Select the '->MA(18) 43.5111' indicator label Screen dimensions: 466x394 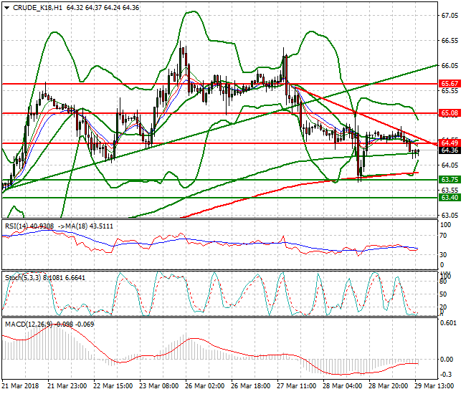click(x=85, y=226)
